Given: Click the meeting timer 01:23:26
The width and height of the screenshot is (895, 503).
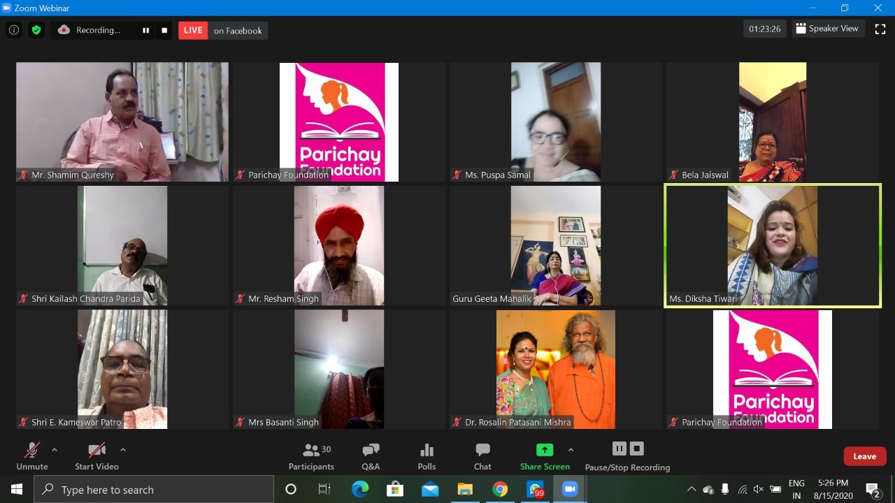Looking at the screenshot, I should [x=764, y=29].
